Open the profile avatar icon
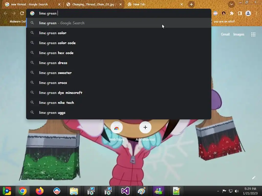The width and height of the screenshot is (262, 196). tap(248, 13)
